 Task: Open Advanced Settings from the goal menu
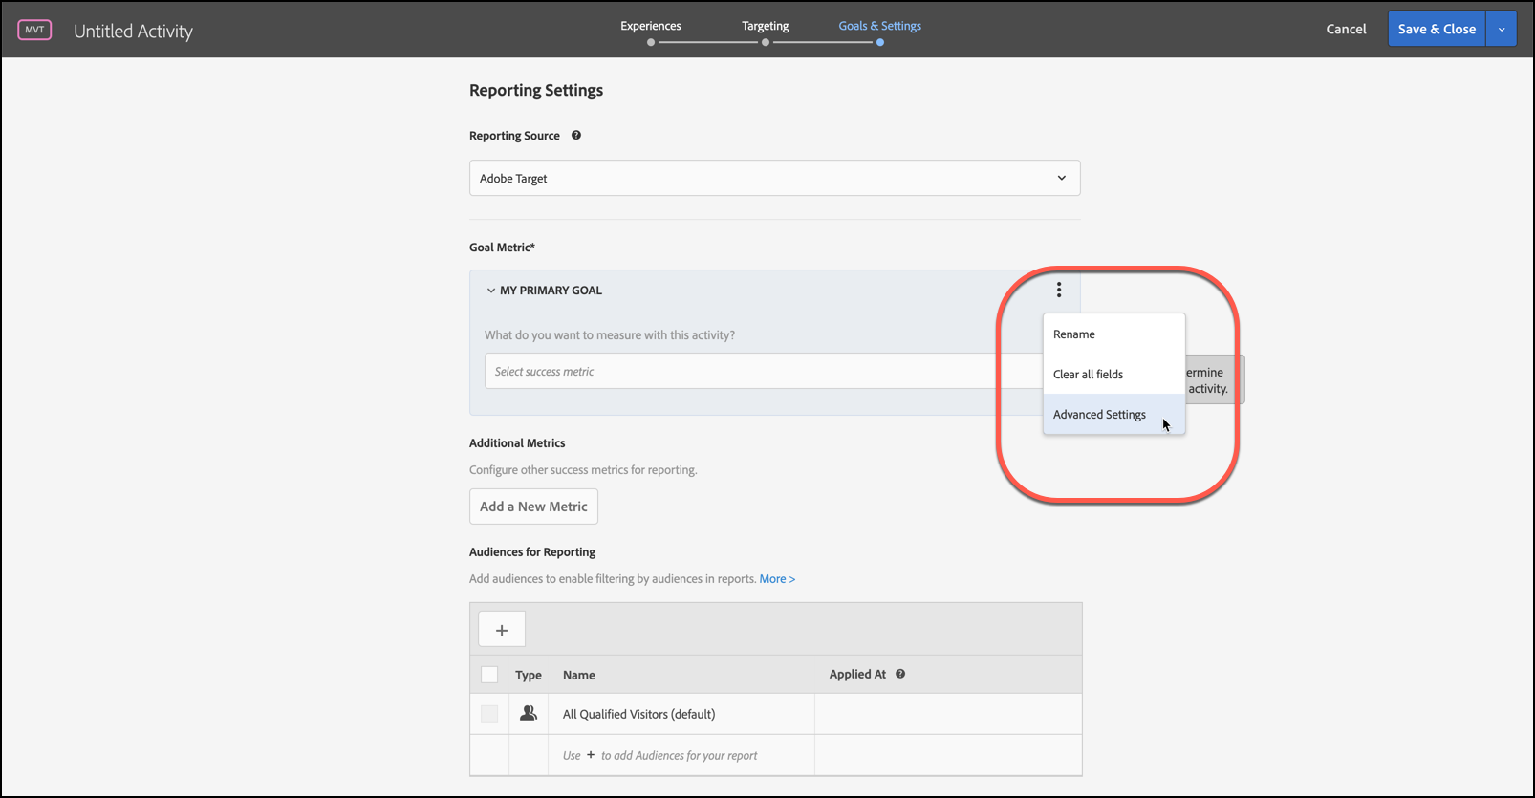1099,415
